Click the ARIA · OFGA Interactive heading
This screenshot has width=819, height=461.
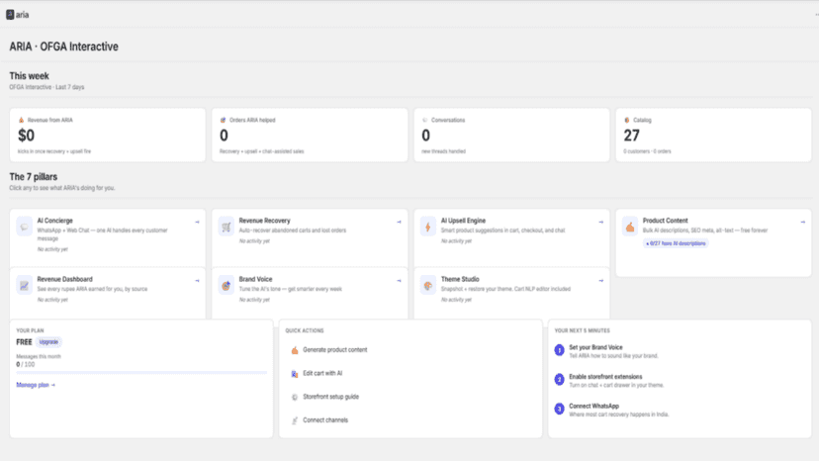63,46
